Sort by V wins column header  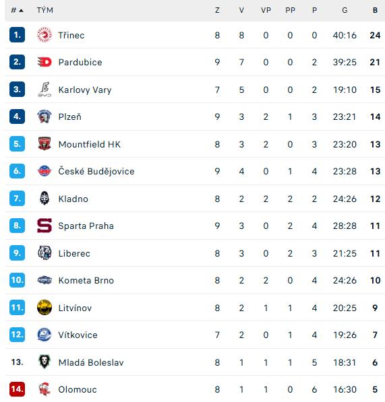point(241,10)
